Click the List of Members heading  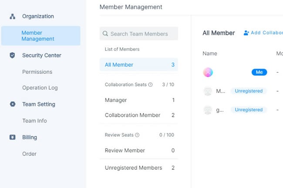tap(122, 49)
